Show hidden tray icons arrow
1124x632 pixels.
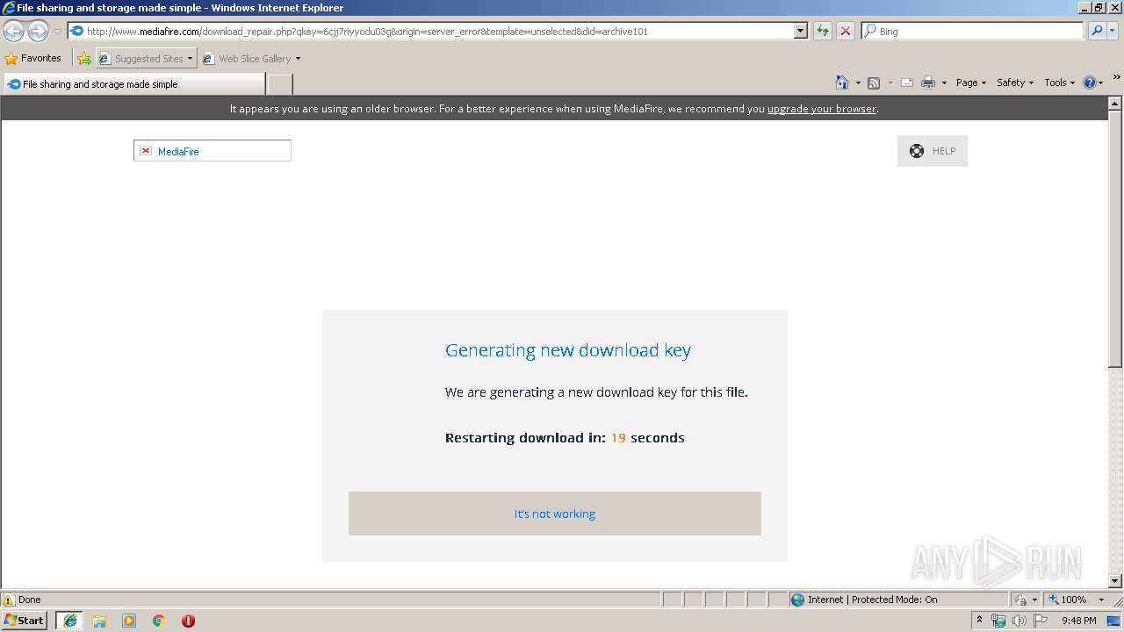pos(980,620)
